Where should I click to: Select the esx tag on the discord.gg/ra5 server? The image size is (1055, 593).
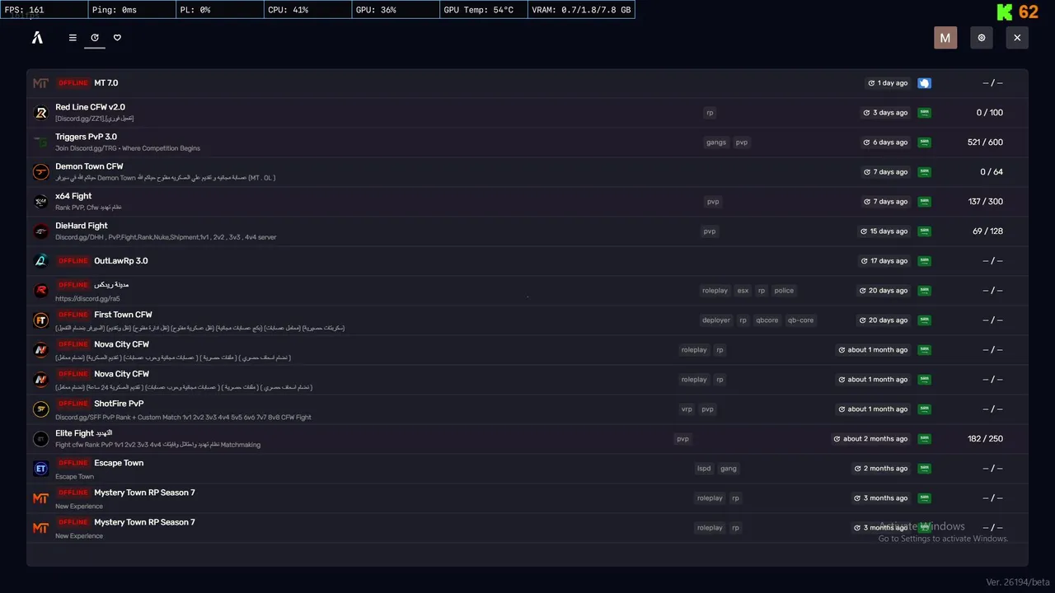tap(743, 291)
